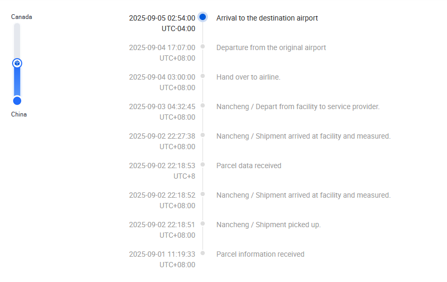Viewport: 447px width, 282px height.
Task: Click Departure from the original airport entry
Action: 271,47
